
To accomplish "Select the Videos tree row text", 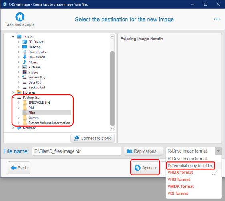I will pyautogui.click(x=34, y=72).
